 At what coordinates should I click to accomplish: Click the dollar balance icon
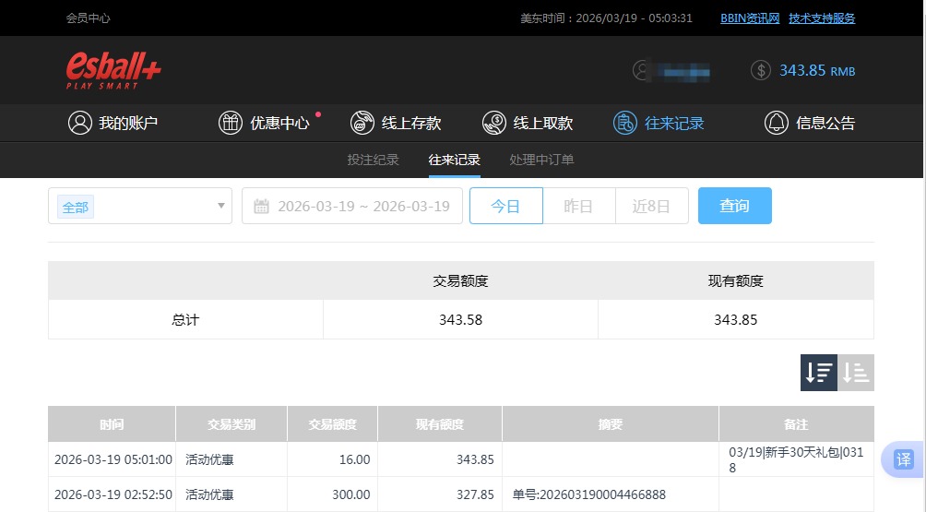761,70
